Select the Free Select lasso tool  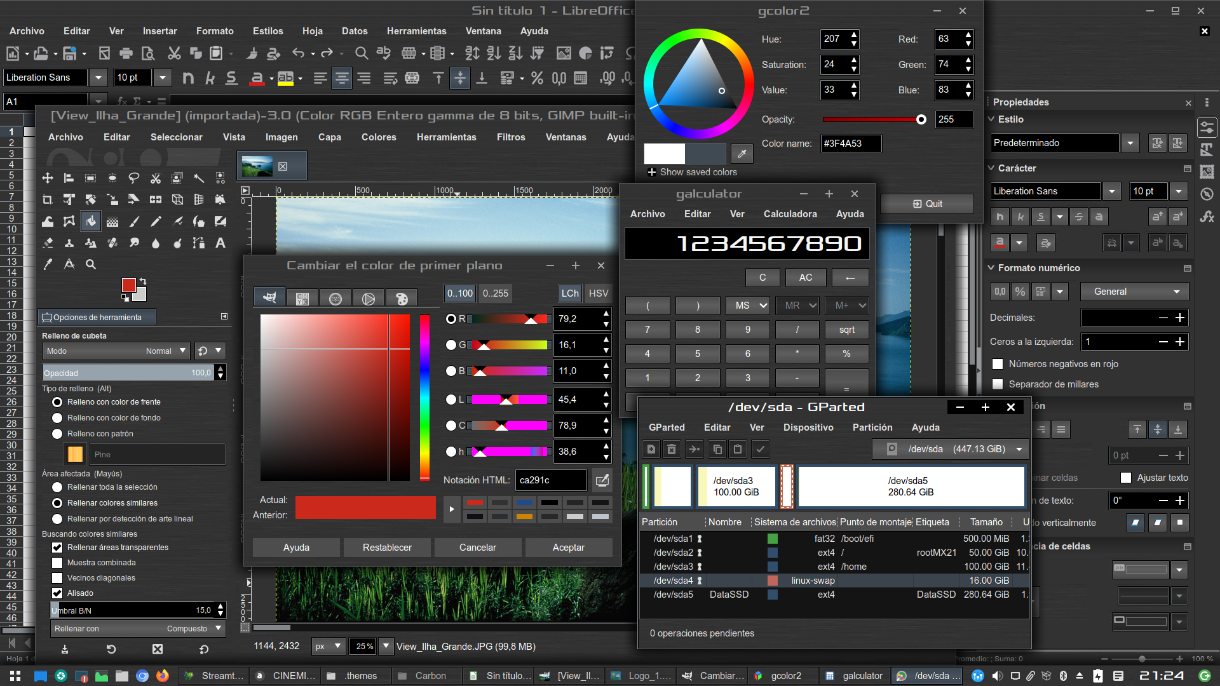[134, 178]
